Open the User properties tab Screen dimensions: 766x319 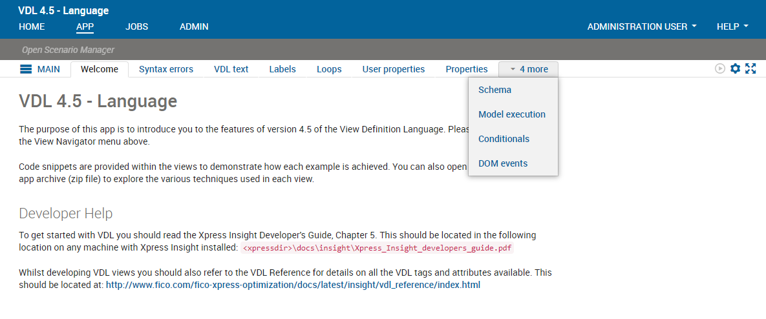(394, 69)
